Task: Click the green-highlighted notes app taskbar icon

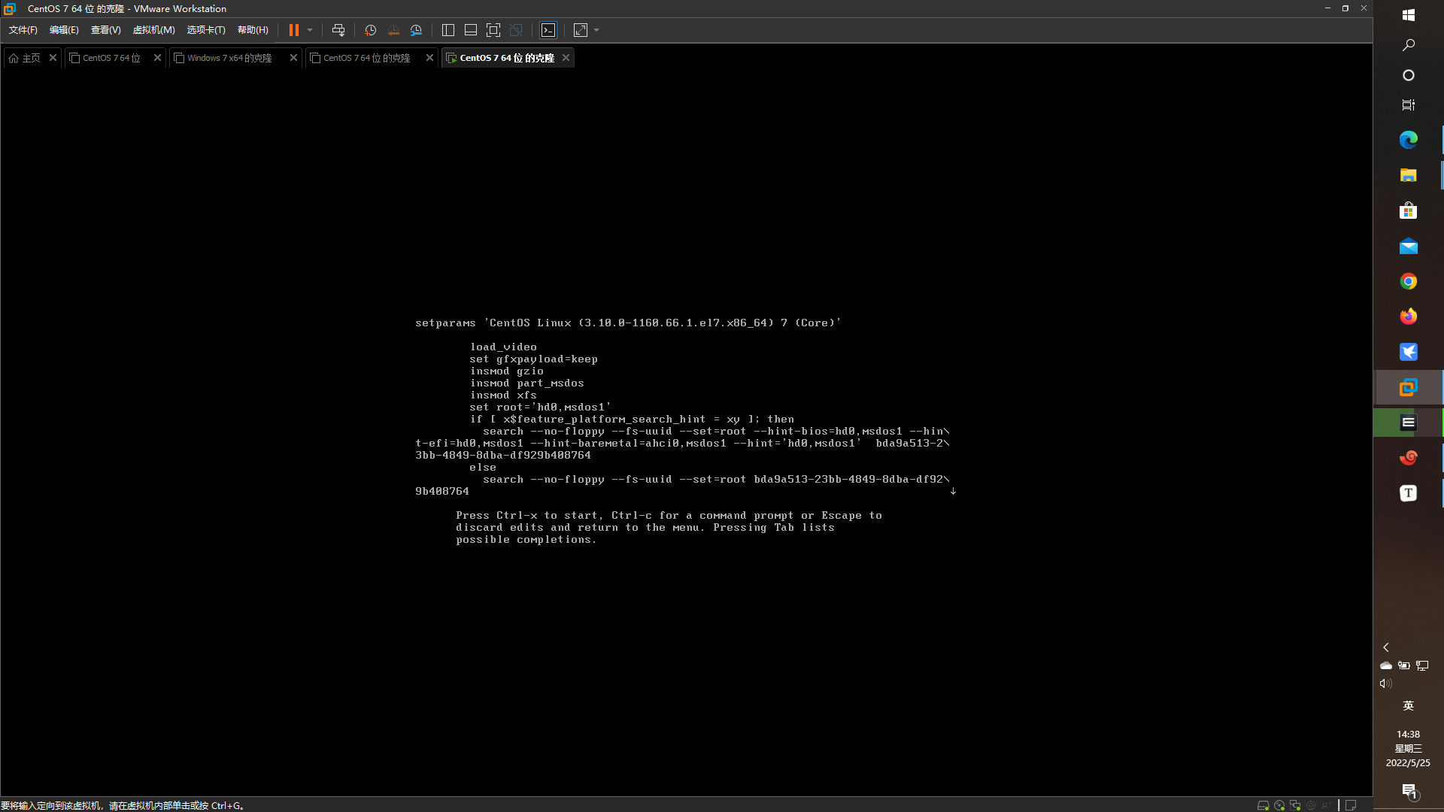Action: click(x=1409, y=423)
